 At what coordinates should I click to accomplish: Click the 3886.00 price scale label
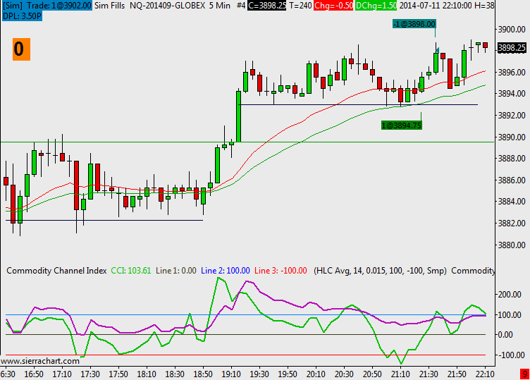pyautogui.click(x=512, y=180)
